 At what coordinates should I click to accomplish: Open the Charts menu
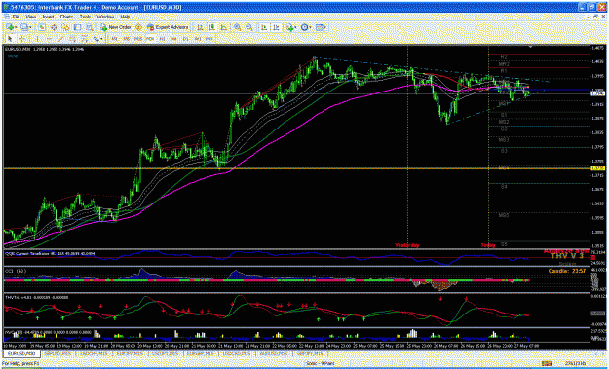click(x=67, y=18)
